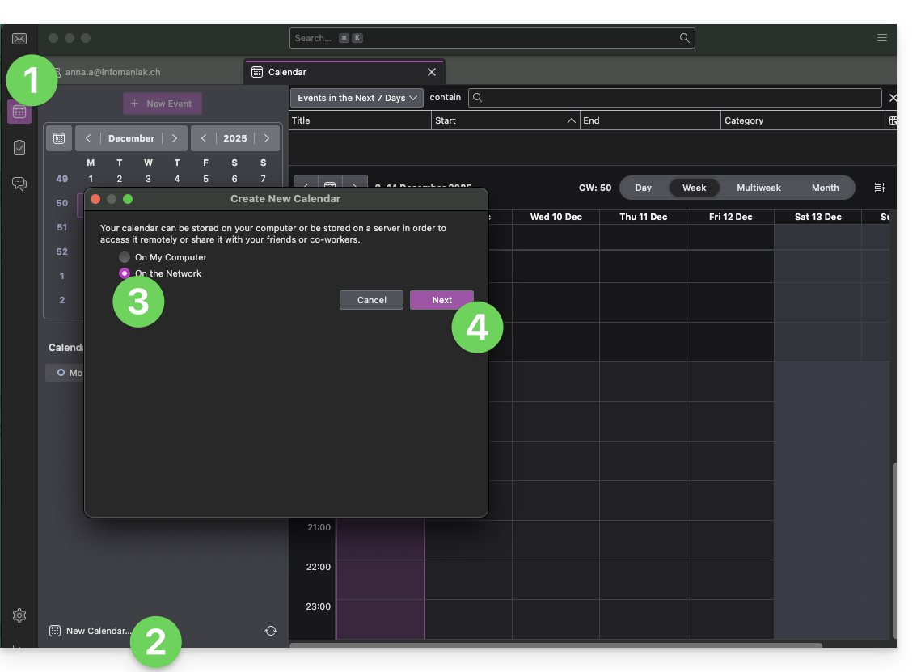Click the Cancel button in dialog
This screenshot has width=921, height=672.
(371, 300)
